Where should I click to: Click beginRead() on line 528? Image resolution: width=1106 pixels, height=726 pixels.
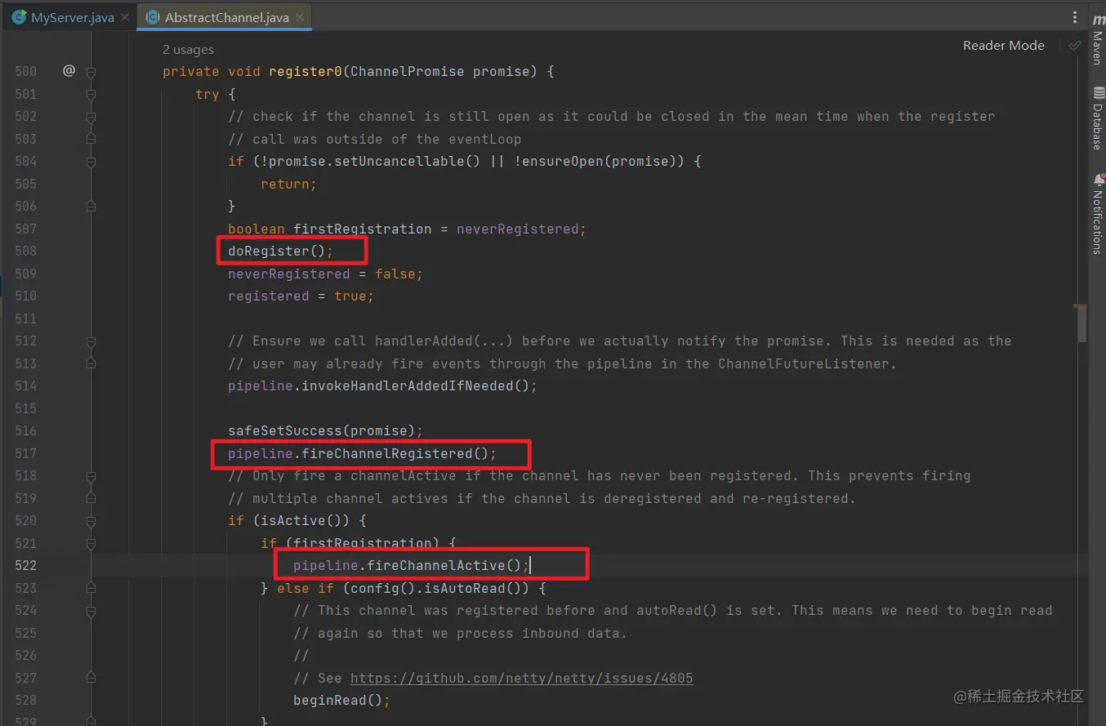coord(341,700)
